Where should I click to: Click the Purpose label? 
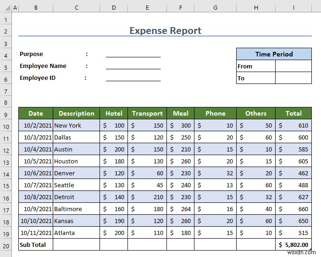click(x=31, y=54)
